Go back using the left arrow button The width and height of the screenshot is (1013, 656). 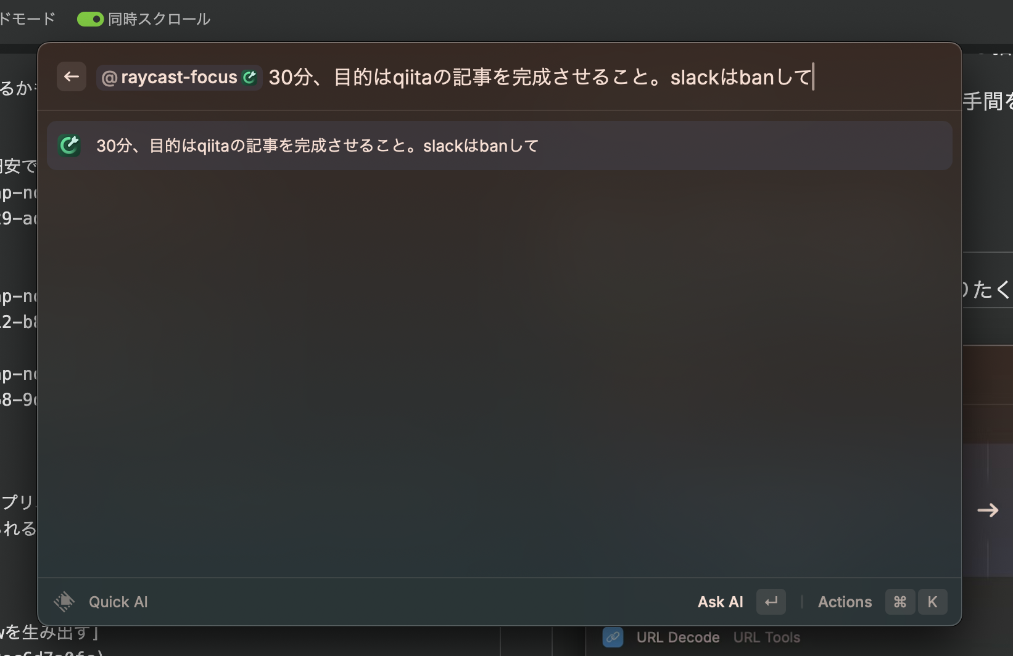(72, 77)
